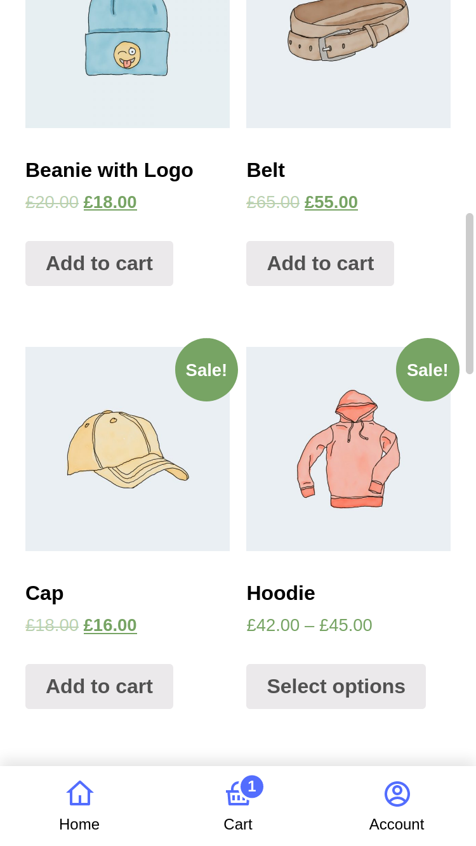Open the Home icon in bottom bar
The image size is (476, 846).
pos(79,793)
